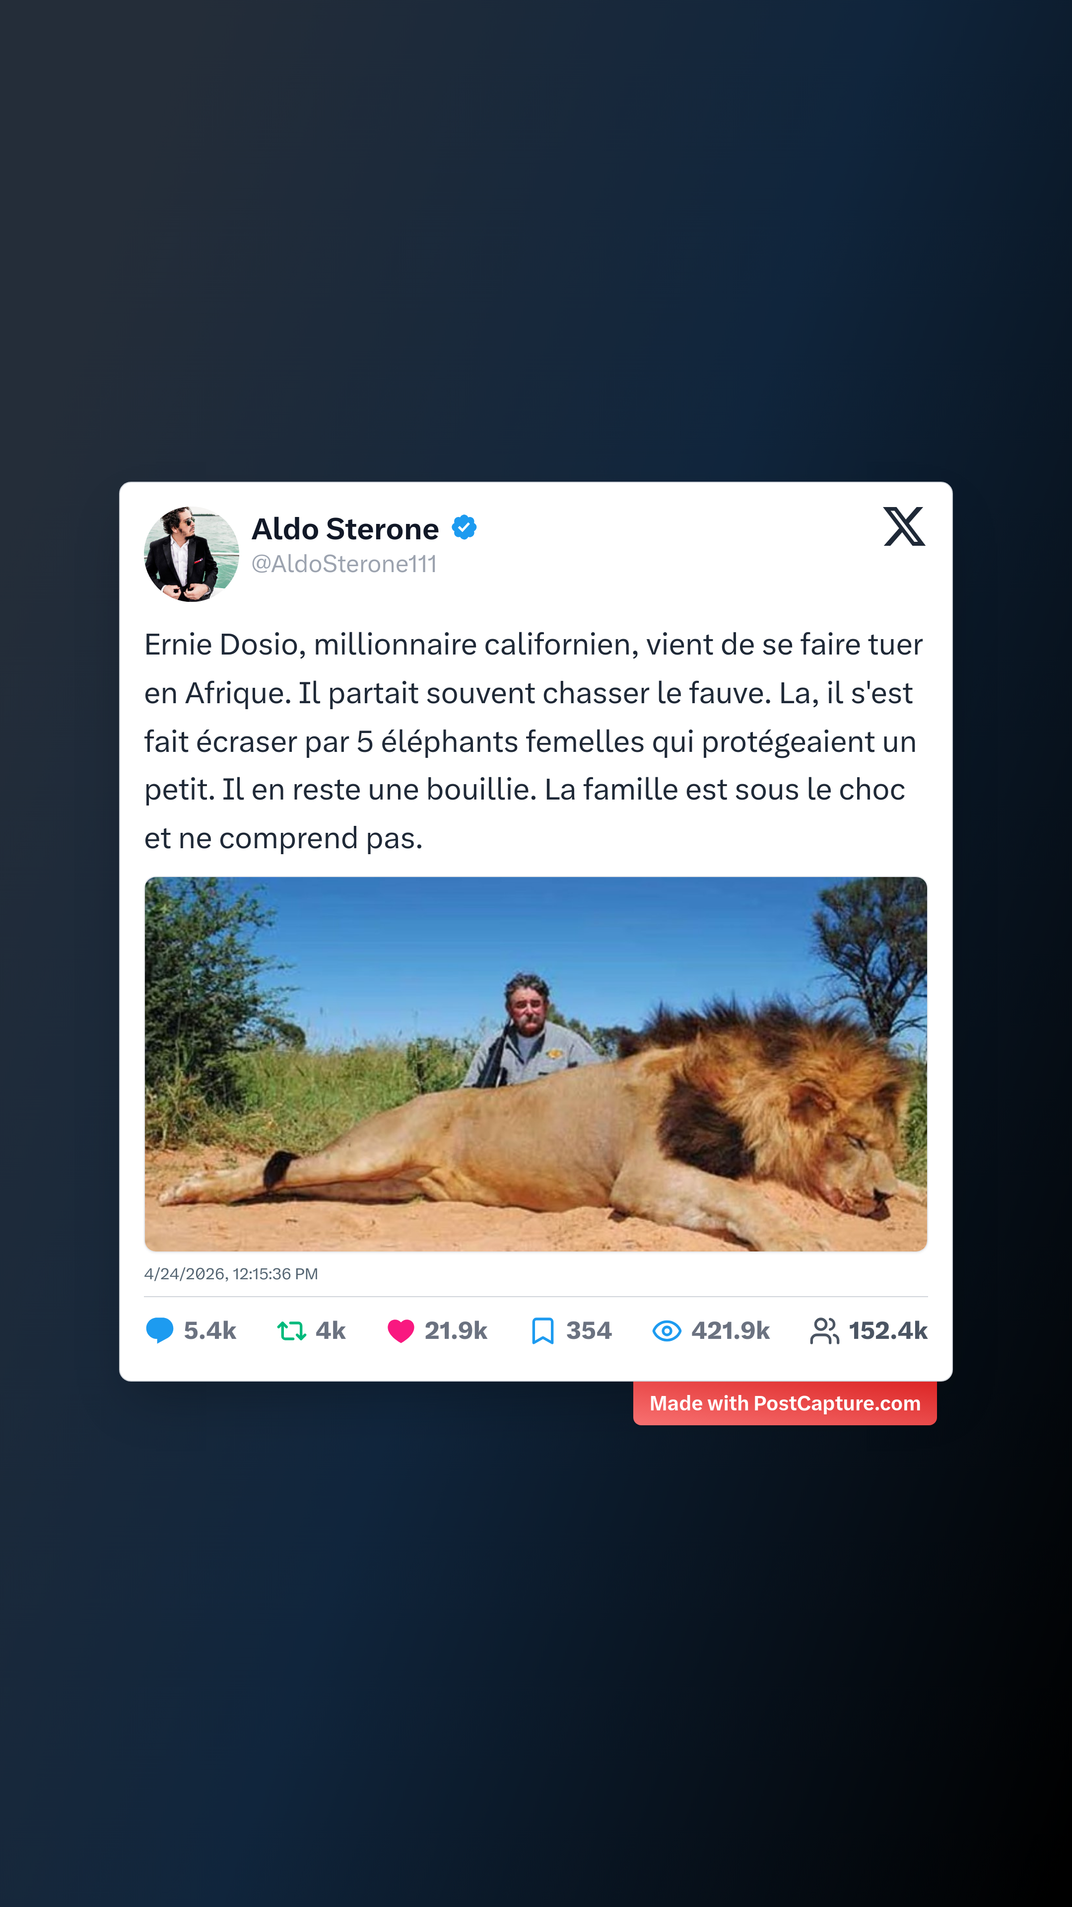Click the 21.9k likes count
Screen dimensions: 1072x1907
[x=456, y=1331]
